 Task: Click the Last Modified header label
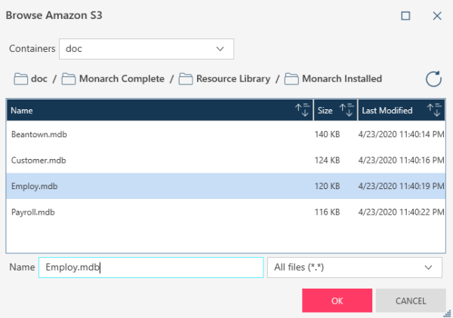(387, 111)
